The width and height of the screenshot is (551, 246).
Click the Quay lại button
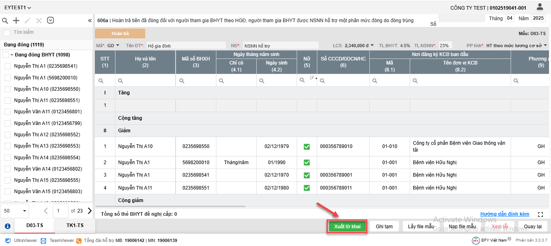click(x=533, y=227)
